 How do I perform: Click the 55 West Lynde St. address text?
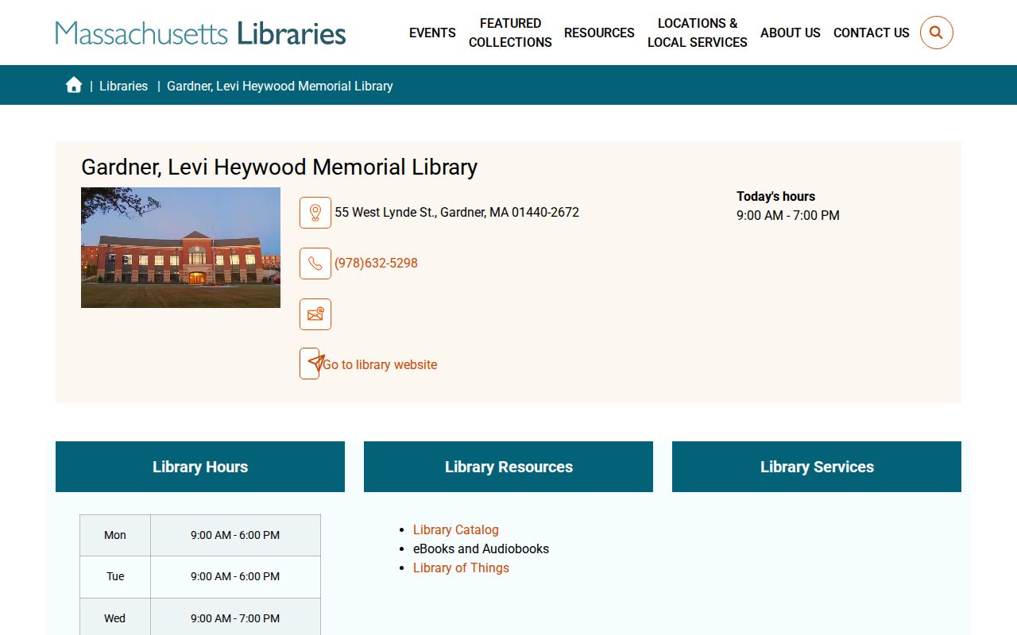point(457,212)
